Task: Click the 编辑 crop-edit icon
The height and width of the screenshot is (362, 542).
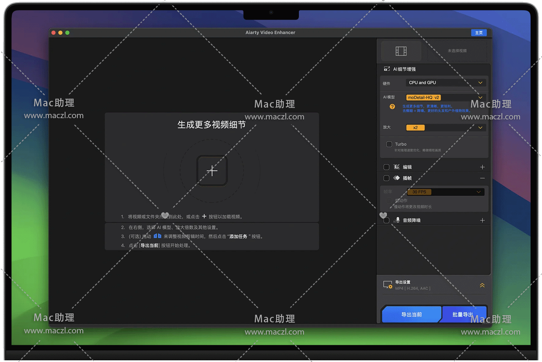Action: [397, 167]
